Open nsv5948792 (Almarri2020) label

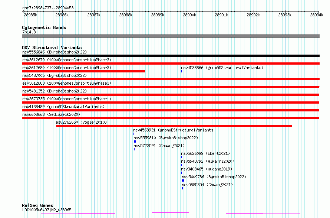point(208,161)
